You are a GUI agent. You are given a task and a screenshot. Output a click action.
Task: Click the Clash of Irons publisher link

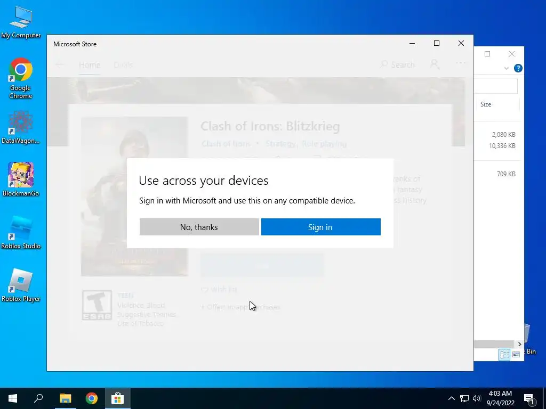226,144
